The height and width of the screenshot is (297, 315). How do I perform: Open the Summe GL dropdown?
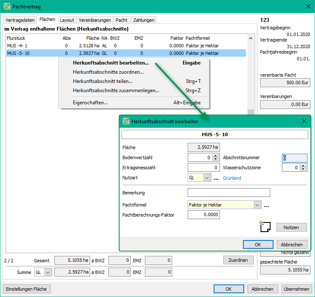tap(48, 272)
